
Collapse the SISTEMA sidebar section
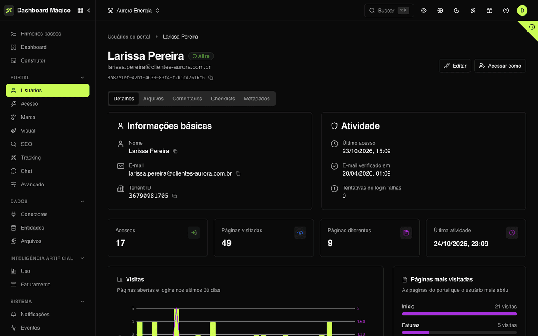(x=82, y=302)
